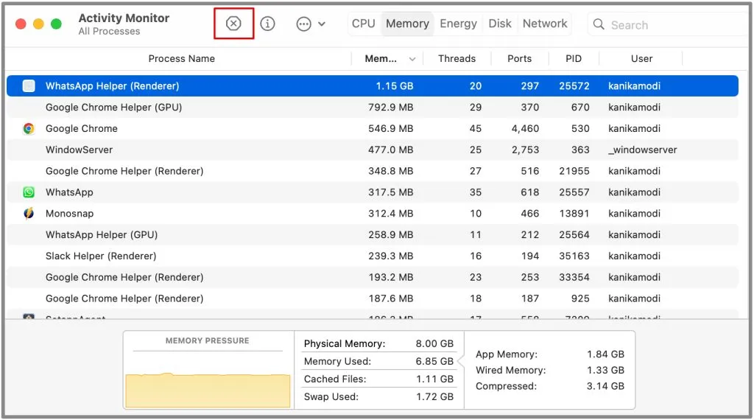Stop the selected process with the X button

click(233, 24)
